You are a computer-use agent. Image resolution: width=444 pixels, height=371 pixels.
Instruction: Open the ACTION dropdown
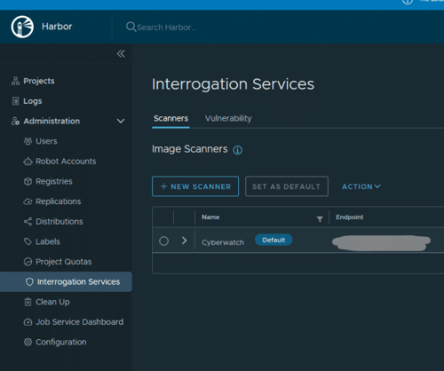point(361,186)
